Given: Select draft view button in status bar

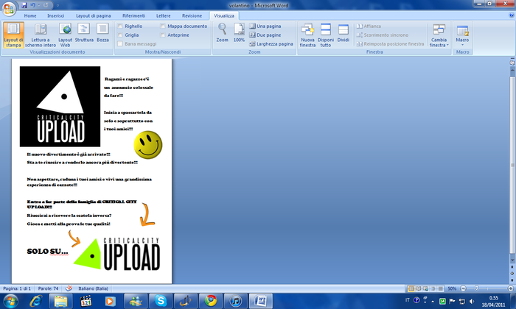Looking at the screenshot, I should tap(440, 288).
